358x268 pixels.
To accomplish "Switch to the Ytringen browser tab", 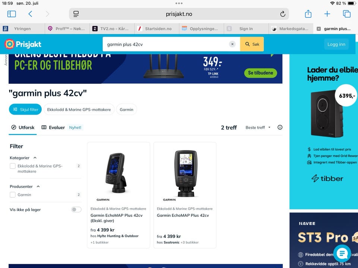I will coord(22,29).
